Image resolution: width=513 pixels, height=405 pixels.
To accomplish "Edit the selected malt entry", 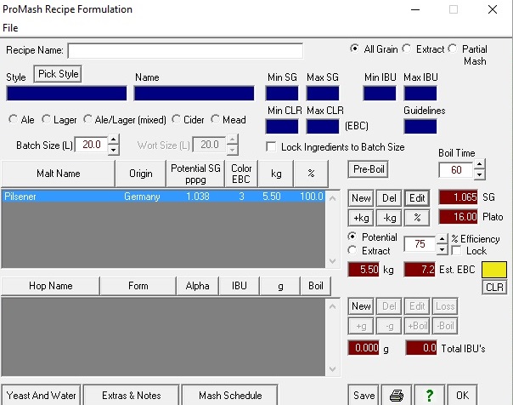I will pos(417,198).
